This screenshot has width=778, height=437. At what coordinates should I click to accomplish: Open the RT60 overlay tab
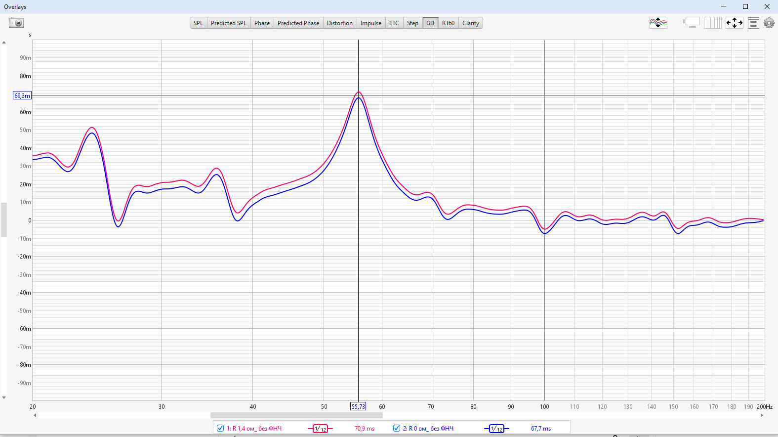click(448, 23)
